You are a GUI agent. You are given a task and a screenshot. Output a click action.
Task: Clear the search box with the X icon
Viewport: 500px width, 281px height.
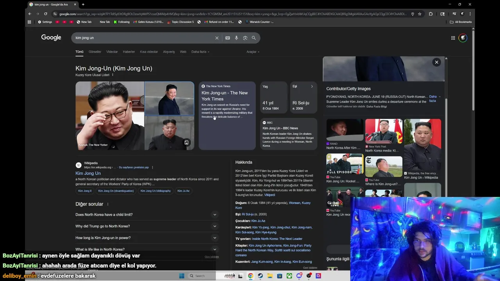click(x=217, y=38)
